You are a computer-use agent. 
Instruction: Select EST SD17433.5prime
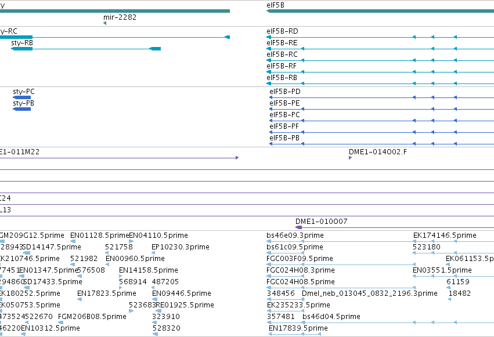point(53,282)
